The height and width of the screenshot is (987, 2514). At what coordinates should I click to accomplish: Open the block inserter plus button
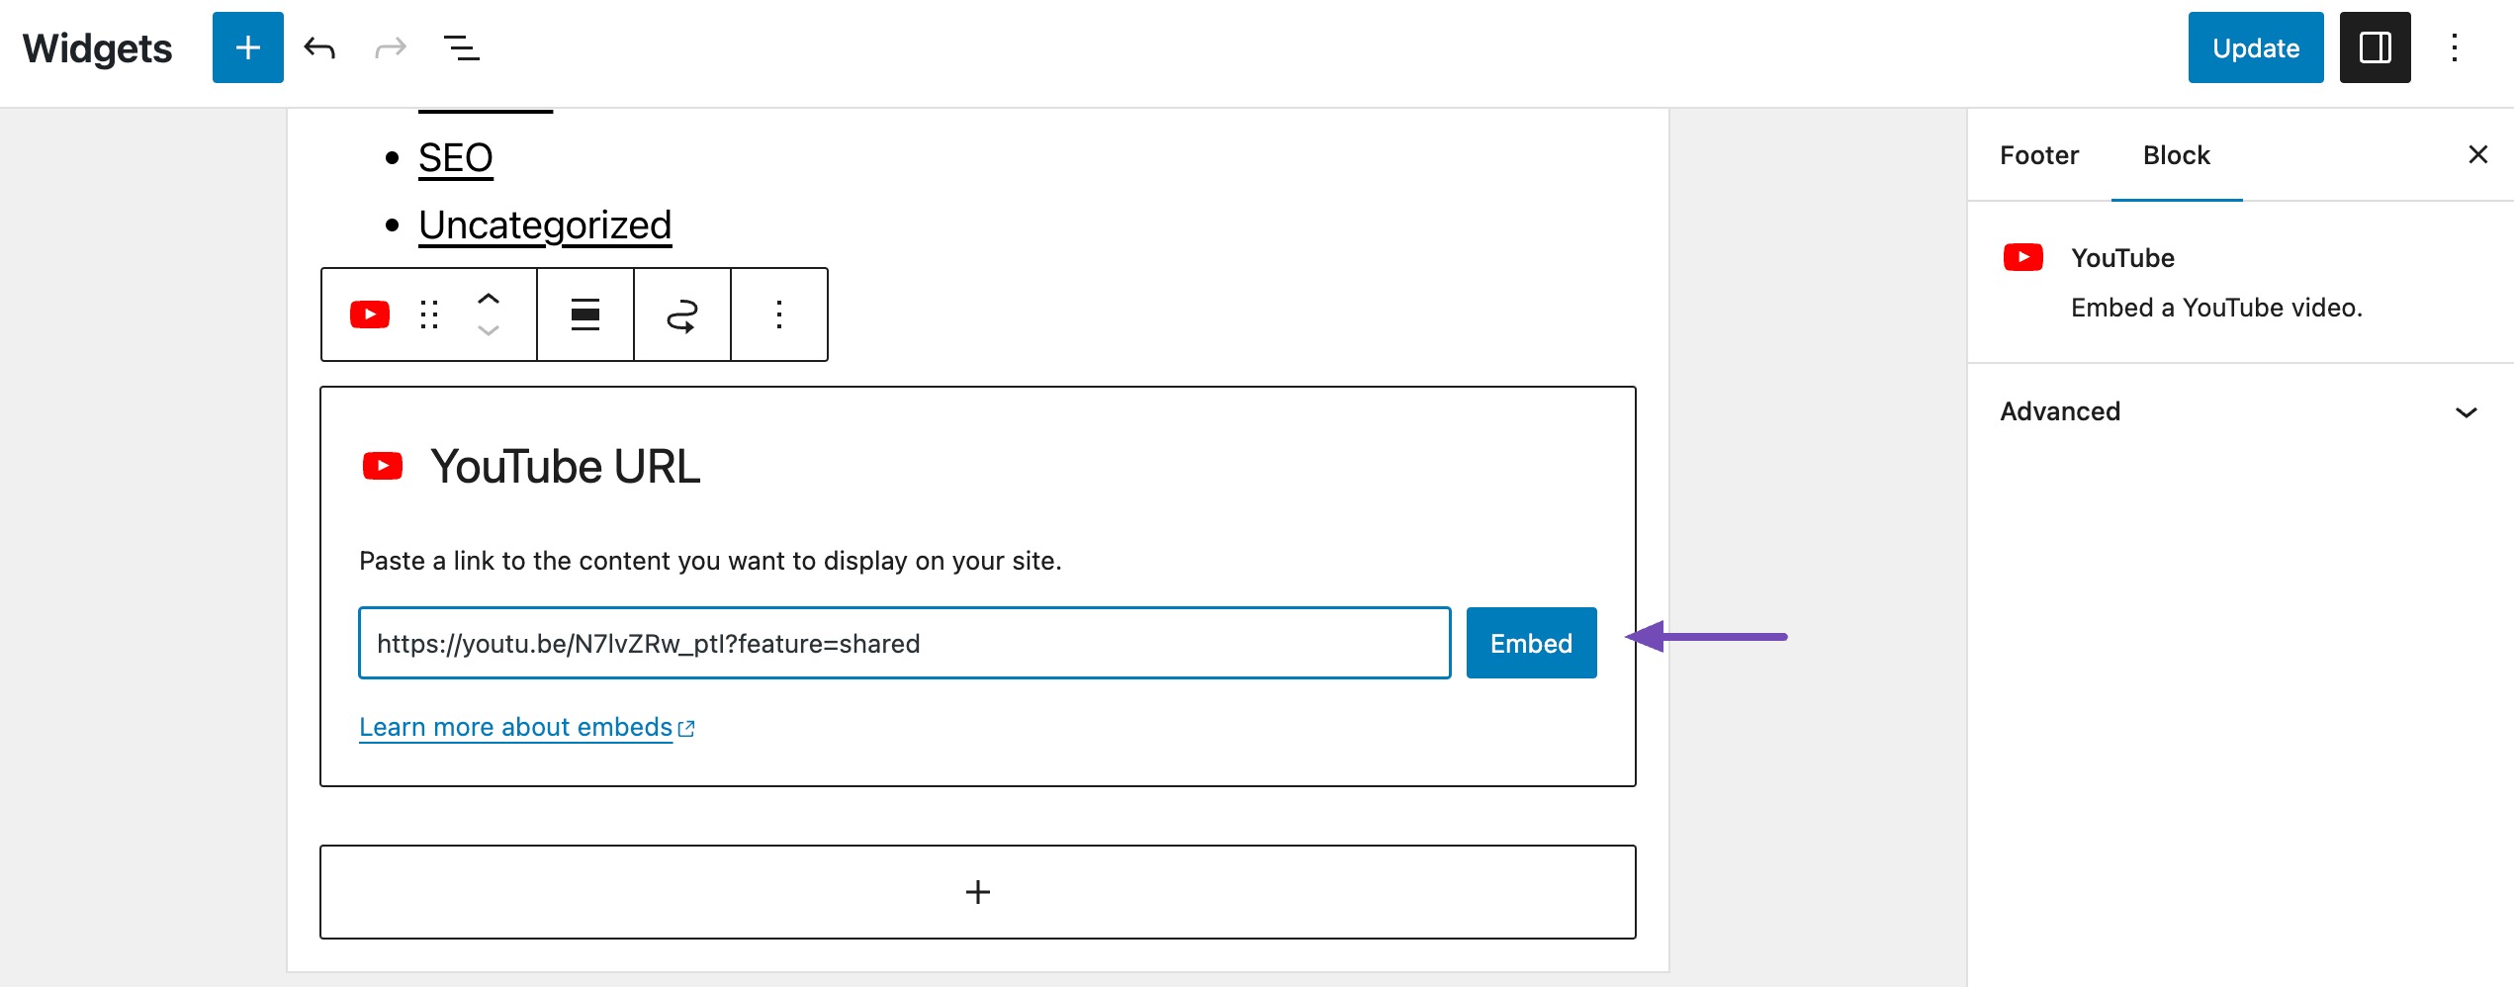point(247,47)
